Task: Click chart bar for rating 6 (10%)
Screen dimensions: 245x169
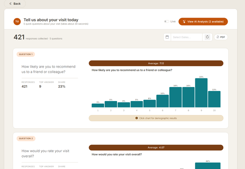Action: [x=162, y=101]
